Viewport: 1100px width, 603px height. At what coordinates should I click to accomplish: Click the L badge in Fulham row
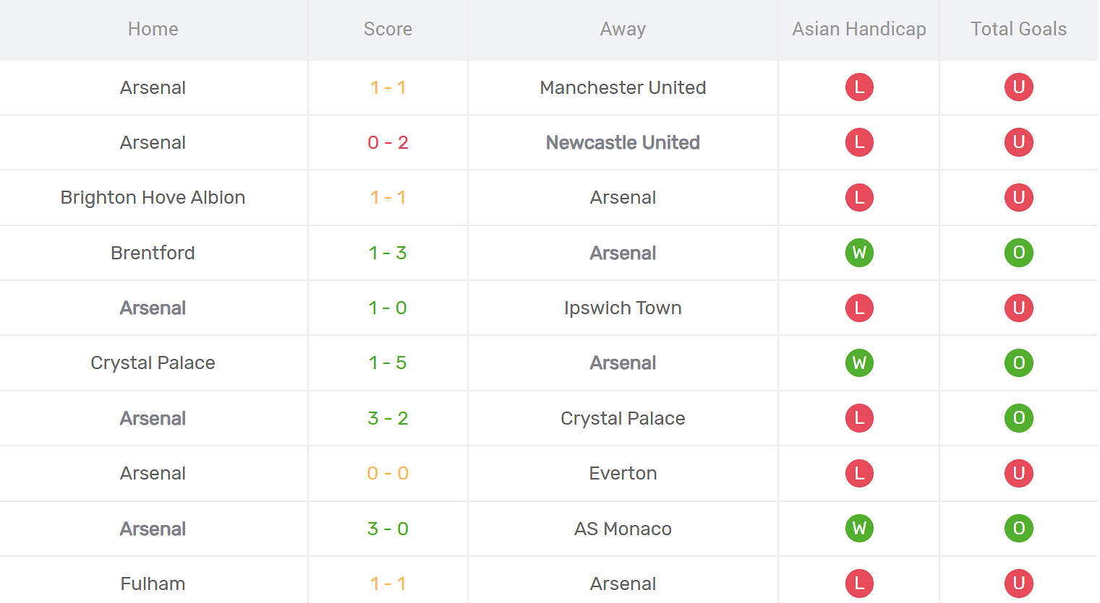click(859, 584)
